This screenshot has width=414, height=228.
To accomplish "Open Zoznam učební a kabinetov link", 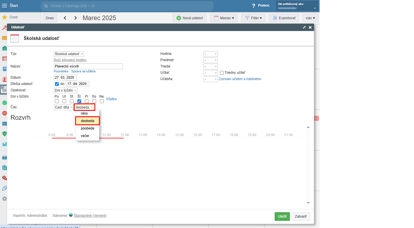I will point(240,79).
